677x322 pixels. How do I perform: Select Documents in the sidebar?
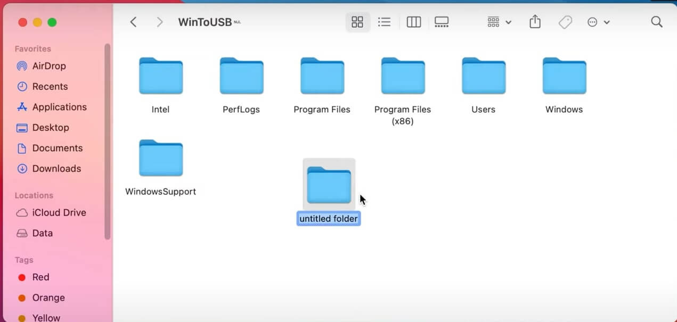(50, 148)
